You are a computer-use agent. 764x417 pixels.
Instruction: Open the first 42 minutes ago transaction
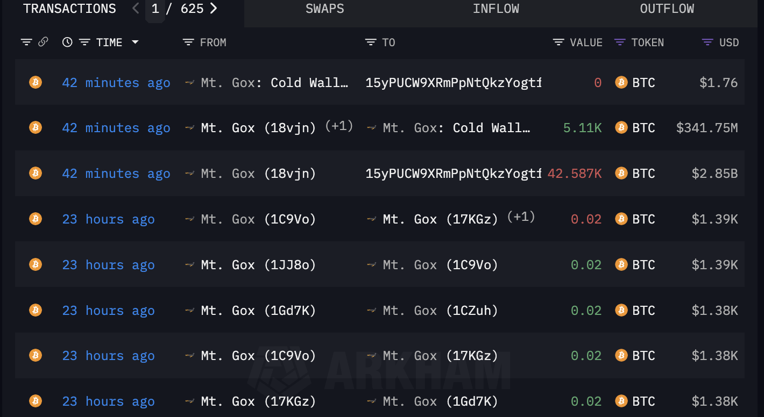[116, 83]
